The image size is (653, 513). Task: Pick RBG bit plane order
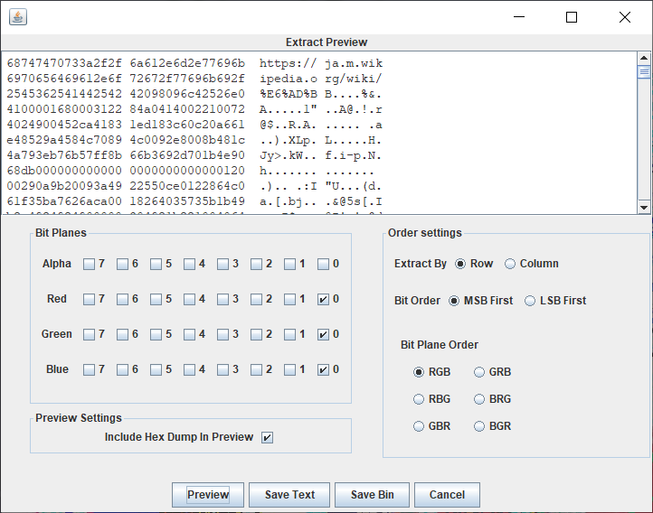[419, 399]
